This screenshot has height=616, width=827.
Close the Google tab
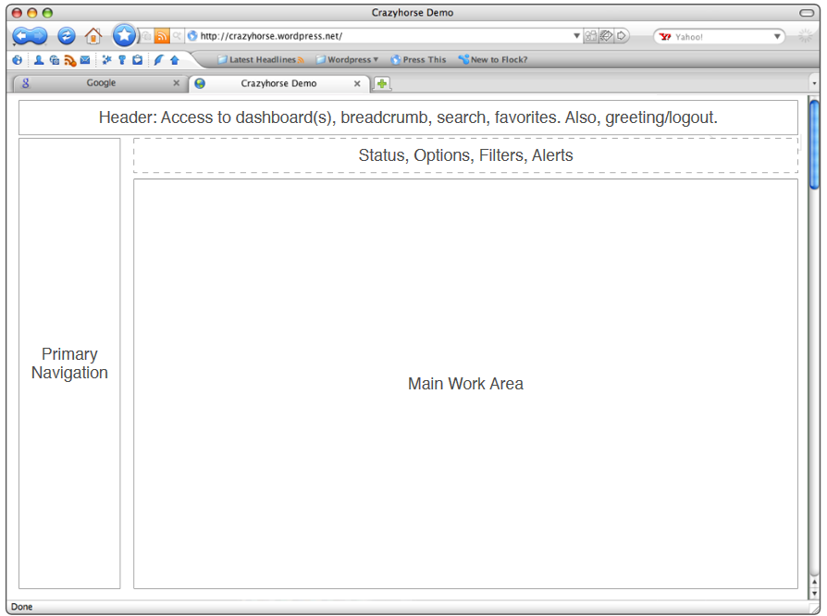[176, 83]
